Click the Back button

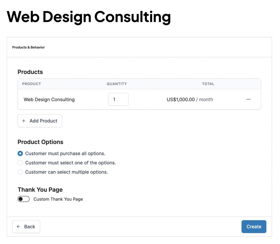tap(26, 227)
